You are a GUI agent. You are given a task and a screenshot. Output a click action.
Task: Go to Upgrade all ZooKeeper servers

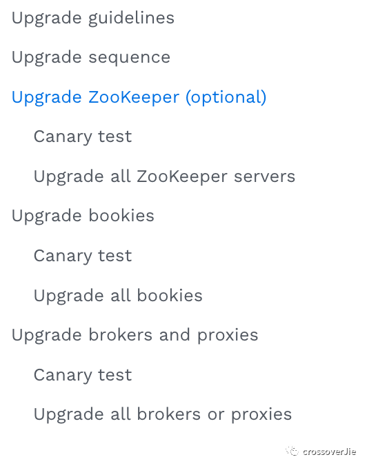click(x=164, y=177)
